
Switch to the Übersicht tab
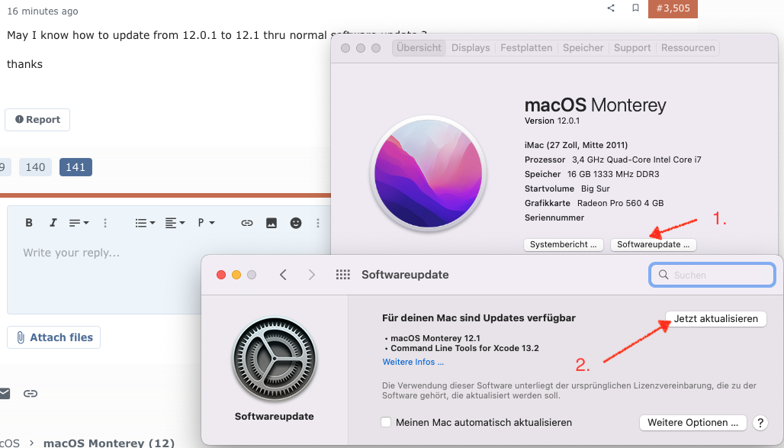click(419, 47)
